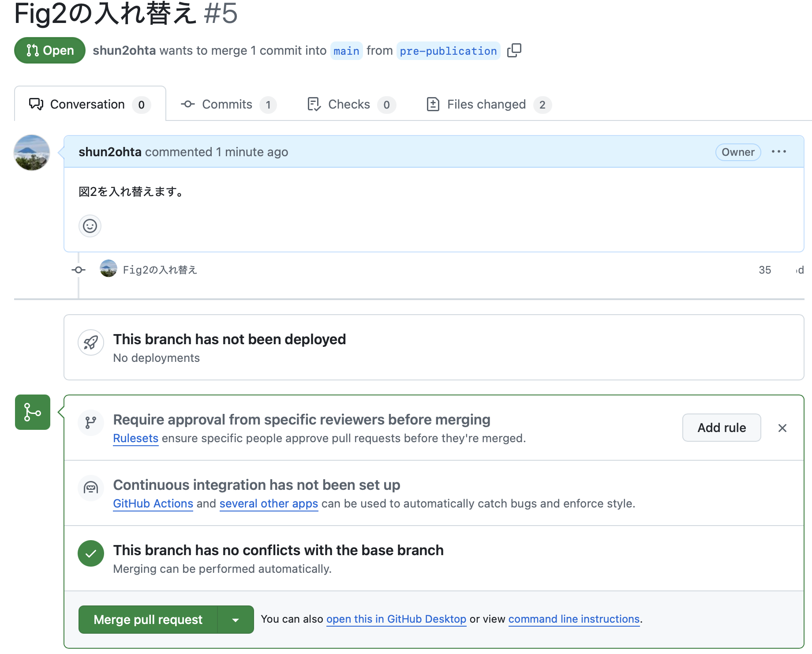Expand the merge method dropdown arrow

pyautogui.click(x=236, y=620)
